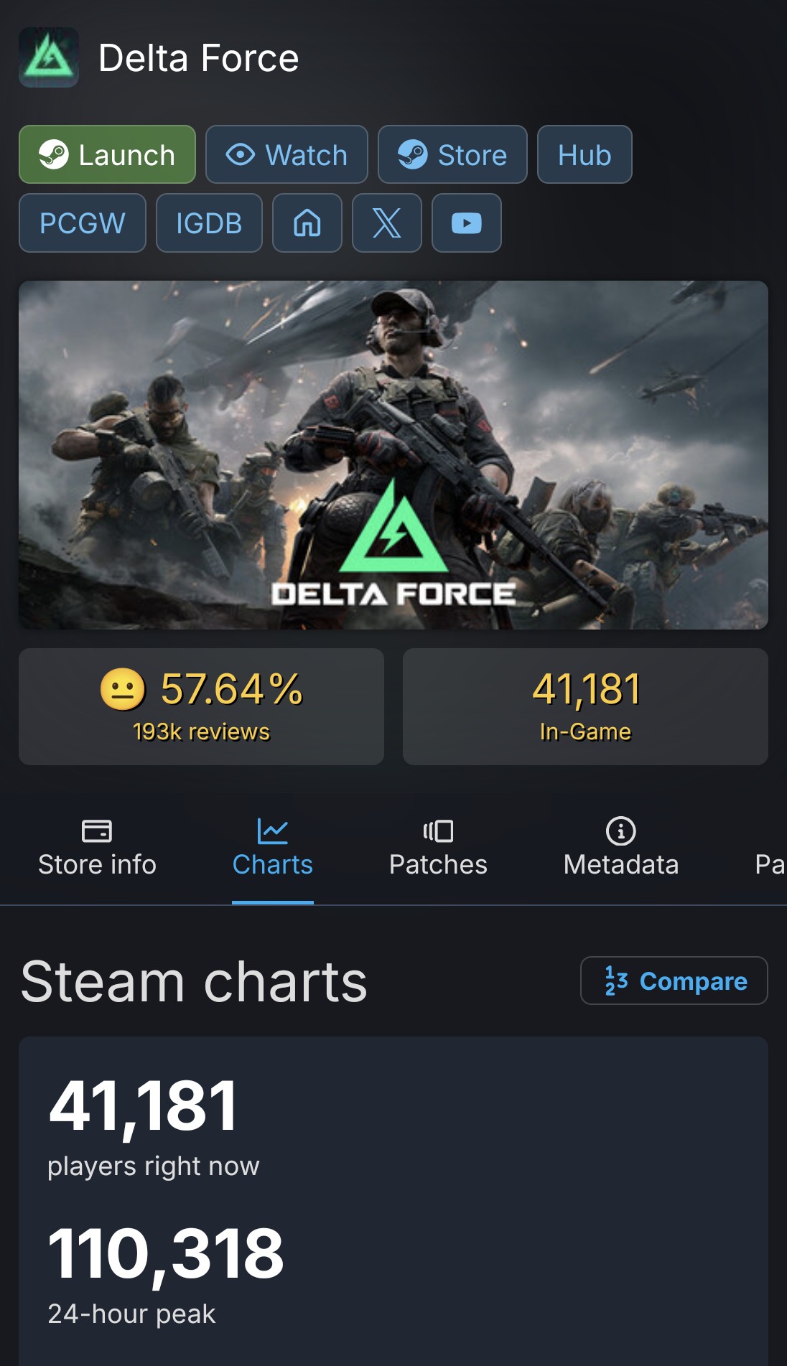Open the IGDB link button
Viewport: 787px width, 1366px height.
(209, 223)
